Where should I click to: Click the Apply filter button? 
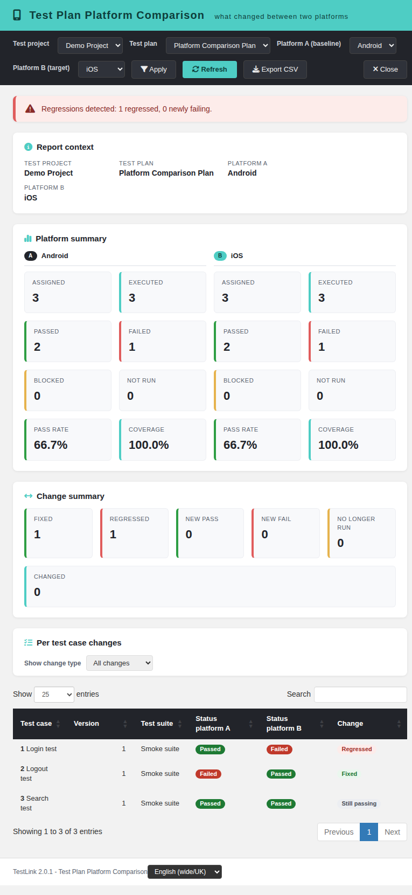click(x=153, y=70)
